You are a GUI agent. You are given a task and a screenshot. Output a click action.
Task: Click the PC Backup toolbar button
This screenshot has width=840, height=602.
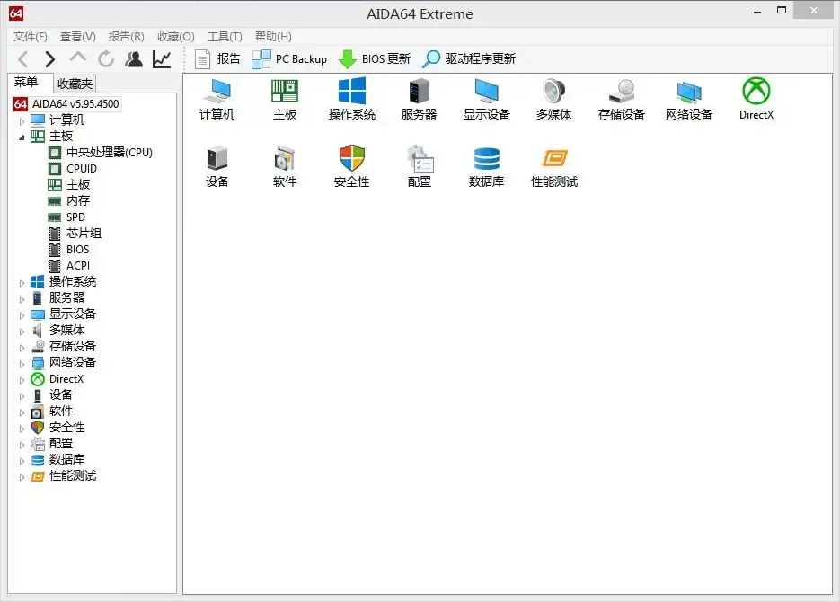tap(289, 59)
